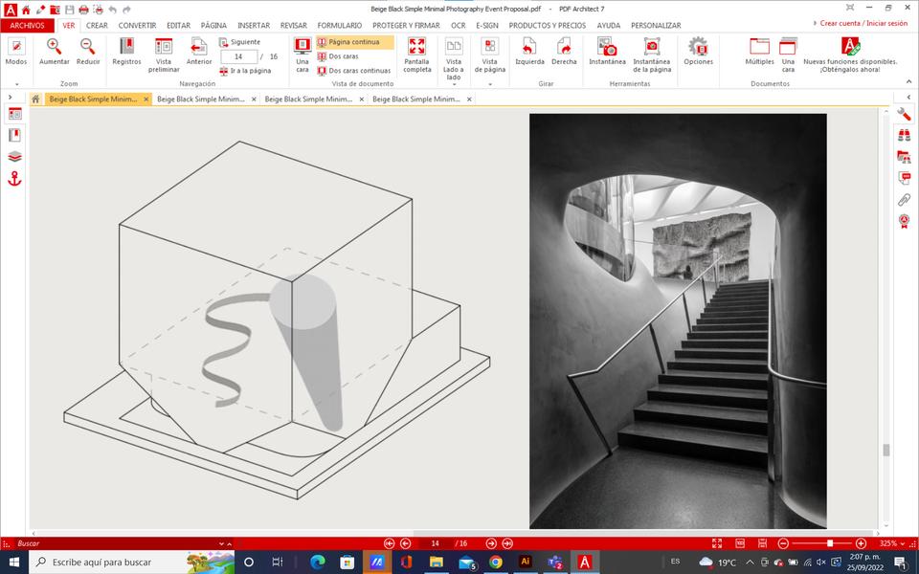919x574 pixels.
Task: Toggle Dos caras view
Action: (x=338, y=56)
